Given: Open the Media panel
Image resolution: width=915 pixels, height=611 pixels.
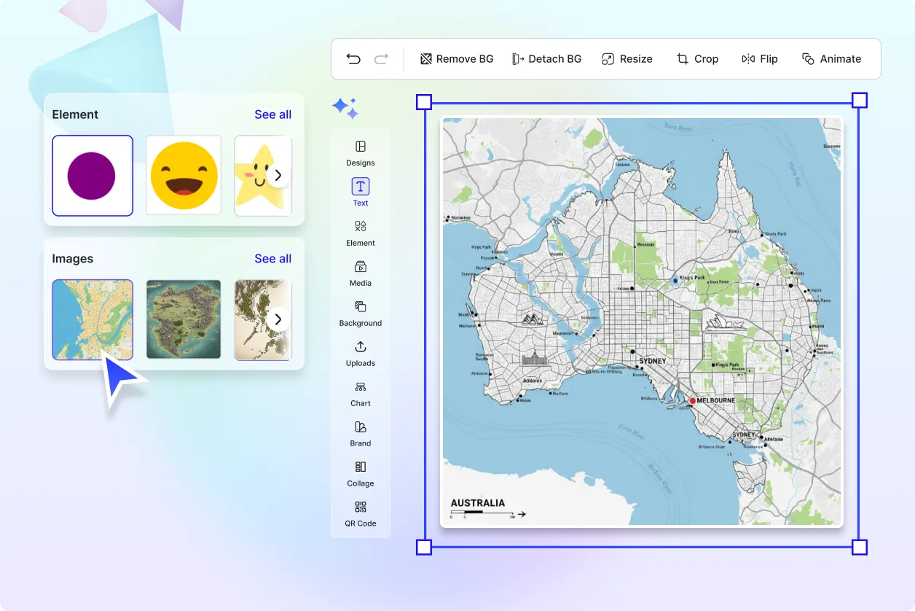Looking at the screenshot, I should tap(361, 273).
